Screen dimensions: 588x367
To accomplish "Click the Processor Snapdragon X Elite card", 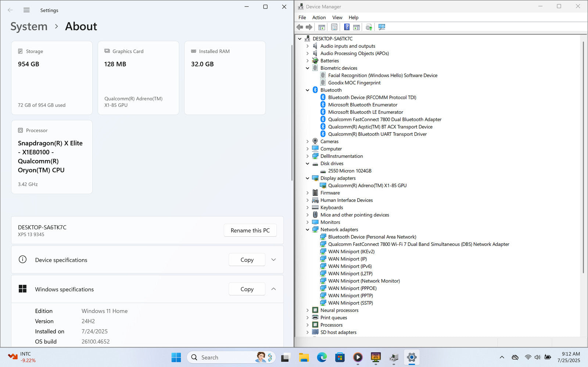I will point(52,157).
